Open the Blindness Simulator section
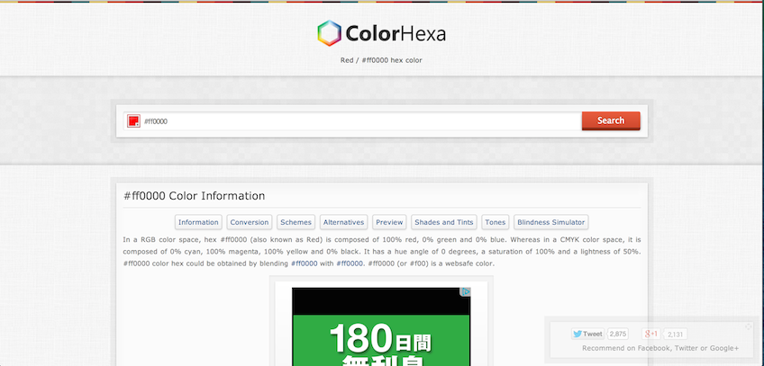764x366 pixels. coord(551,222)
